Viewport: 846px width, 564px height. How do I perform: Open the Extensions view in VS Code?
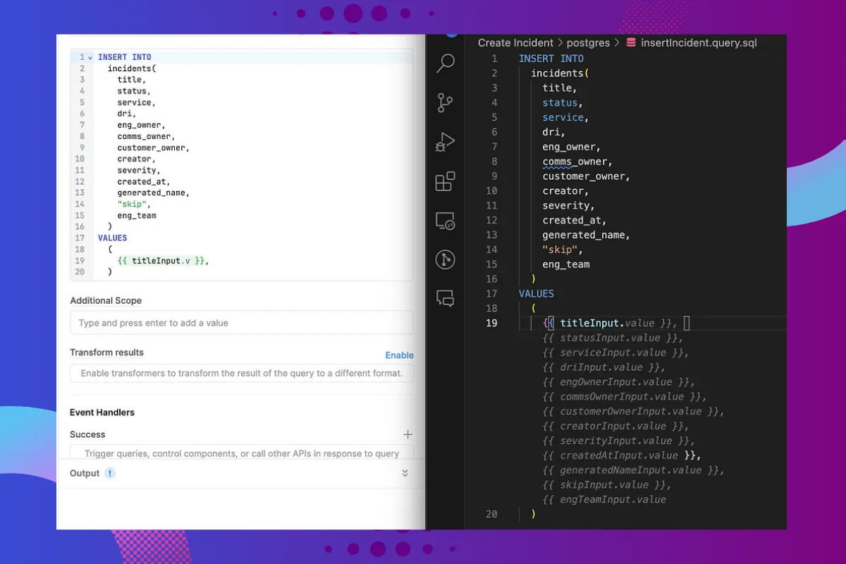[446, 182]
